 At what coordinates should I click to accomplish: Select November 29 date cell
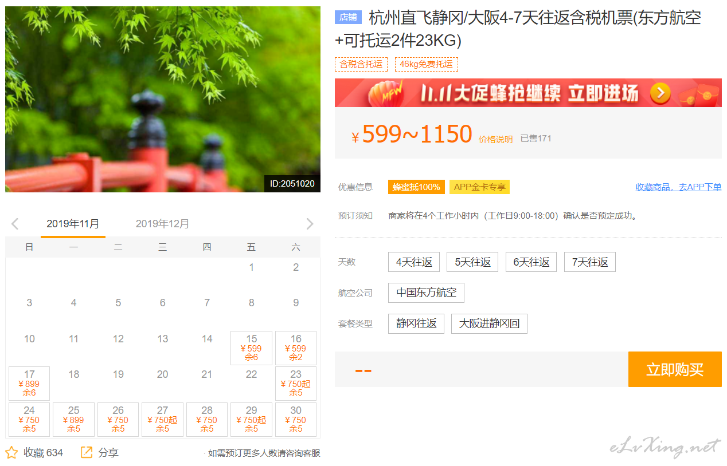(251, 420)
